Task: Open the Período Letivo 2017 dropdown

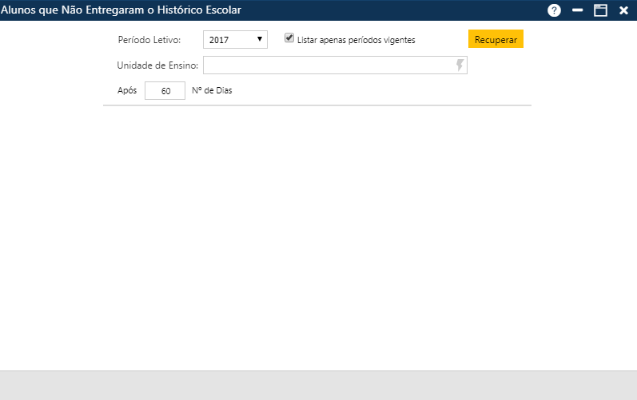Action: (234, 39)
